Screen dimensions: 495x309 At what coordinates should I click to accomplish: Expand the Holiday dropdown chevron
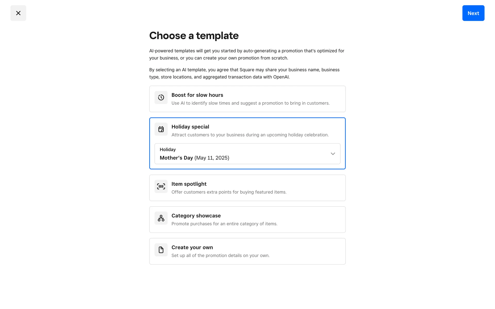tap(333, 154)
